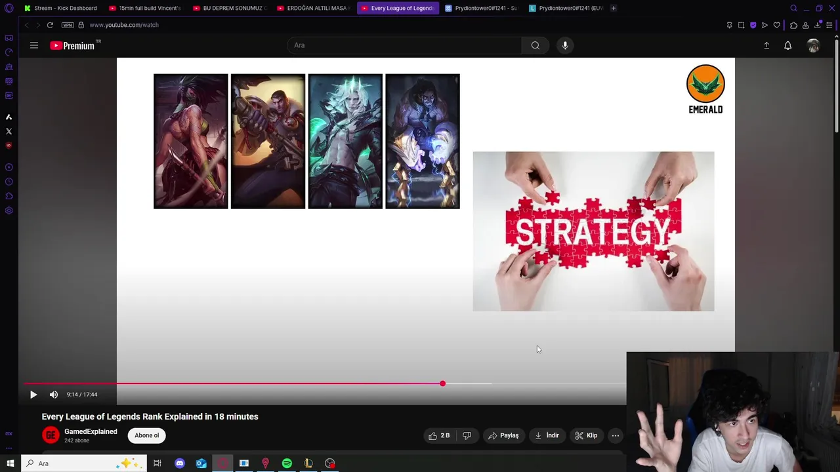Open the YouTube hamburger guide menu
The height and width of the screenshot is (472, 840).
[x=34, y=45]
